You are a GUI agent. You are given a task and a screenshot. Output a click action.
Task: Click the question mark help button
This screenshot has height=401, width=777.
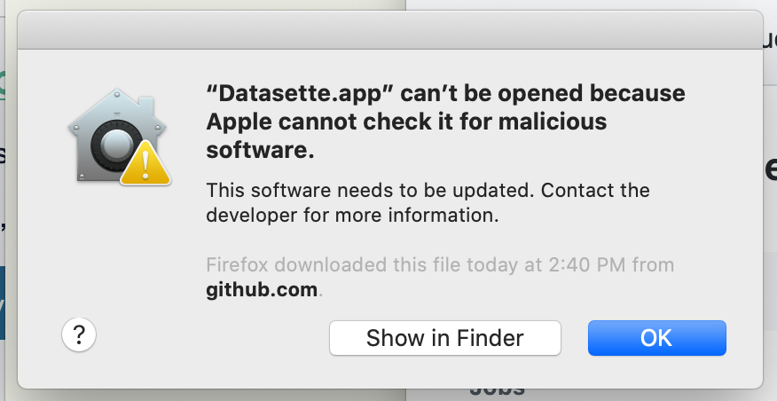(79, 334)
